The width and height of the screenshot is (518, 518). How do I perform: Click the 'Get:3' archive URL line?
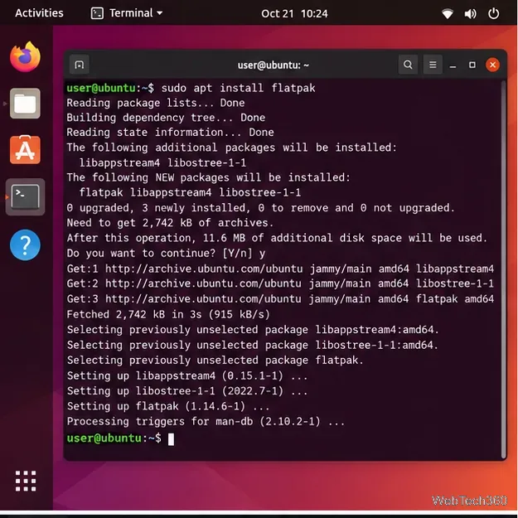[x=280, y=299]
